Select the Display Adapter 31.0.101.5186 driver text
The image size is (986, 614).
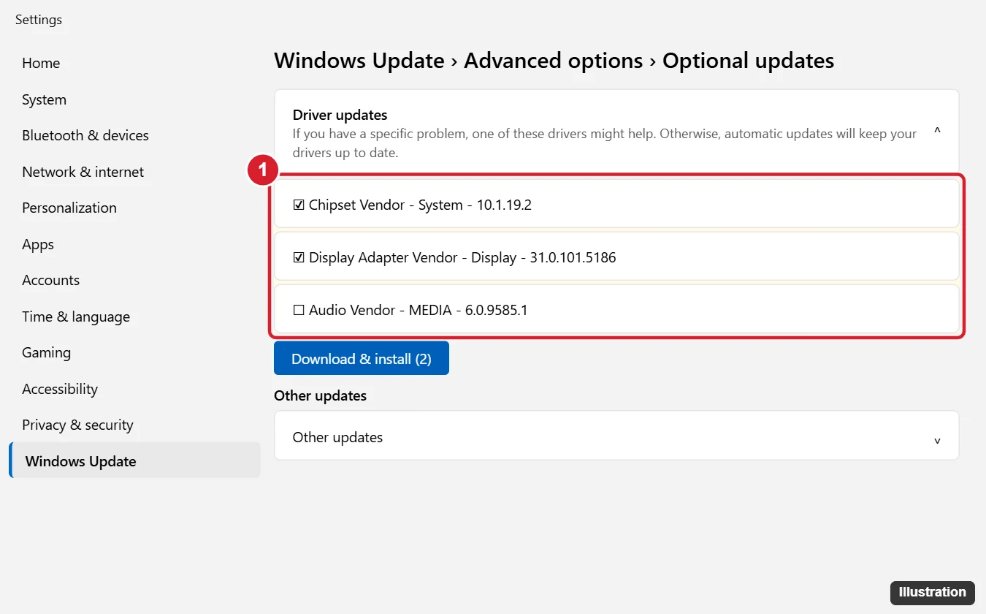462,258
